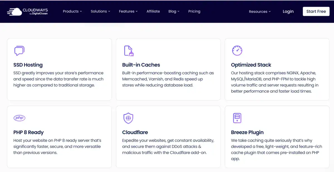334x172 pixels.
Task: Open the Resources dropdown
Action: pyautogui.click(x=259, y=11)
